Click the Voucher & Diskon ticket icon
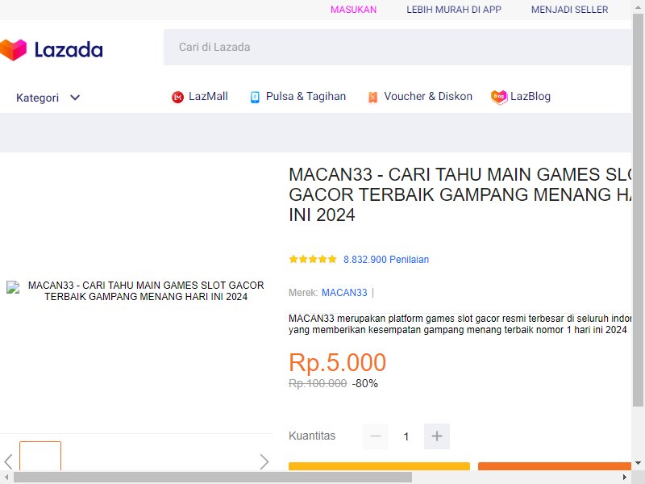Viewport: 645px width, 484px height. click(372, 97)
